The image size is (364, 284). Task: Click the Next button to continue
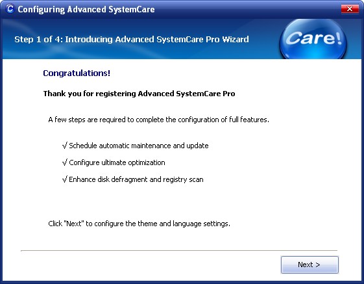(x=309, y=265)
